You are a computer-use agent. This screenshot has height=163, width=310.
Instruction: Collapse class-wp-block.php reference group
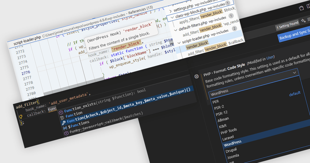172,18
